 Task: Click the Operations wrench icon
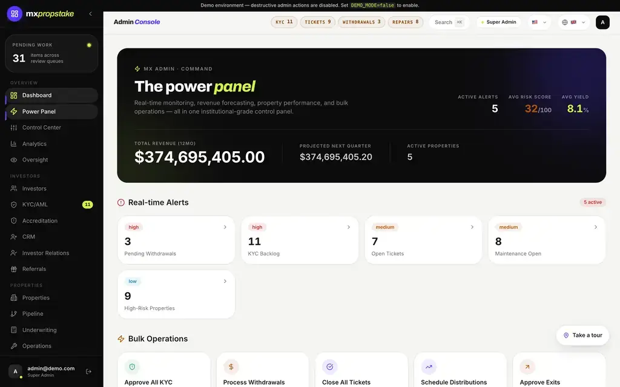point(14,346)
